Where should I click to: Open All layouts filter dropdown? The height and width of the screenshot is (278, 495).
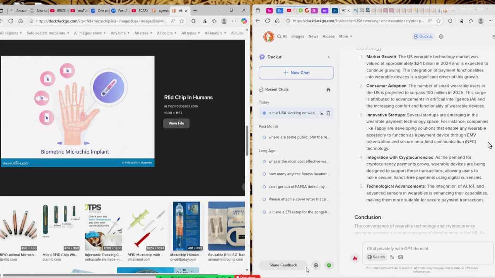(215, 33)
